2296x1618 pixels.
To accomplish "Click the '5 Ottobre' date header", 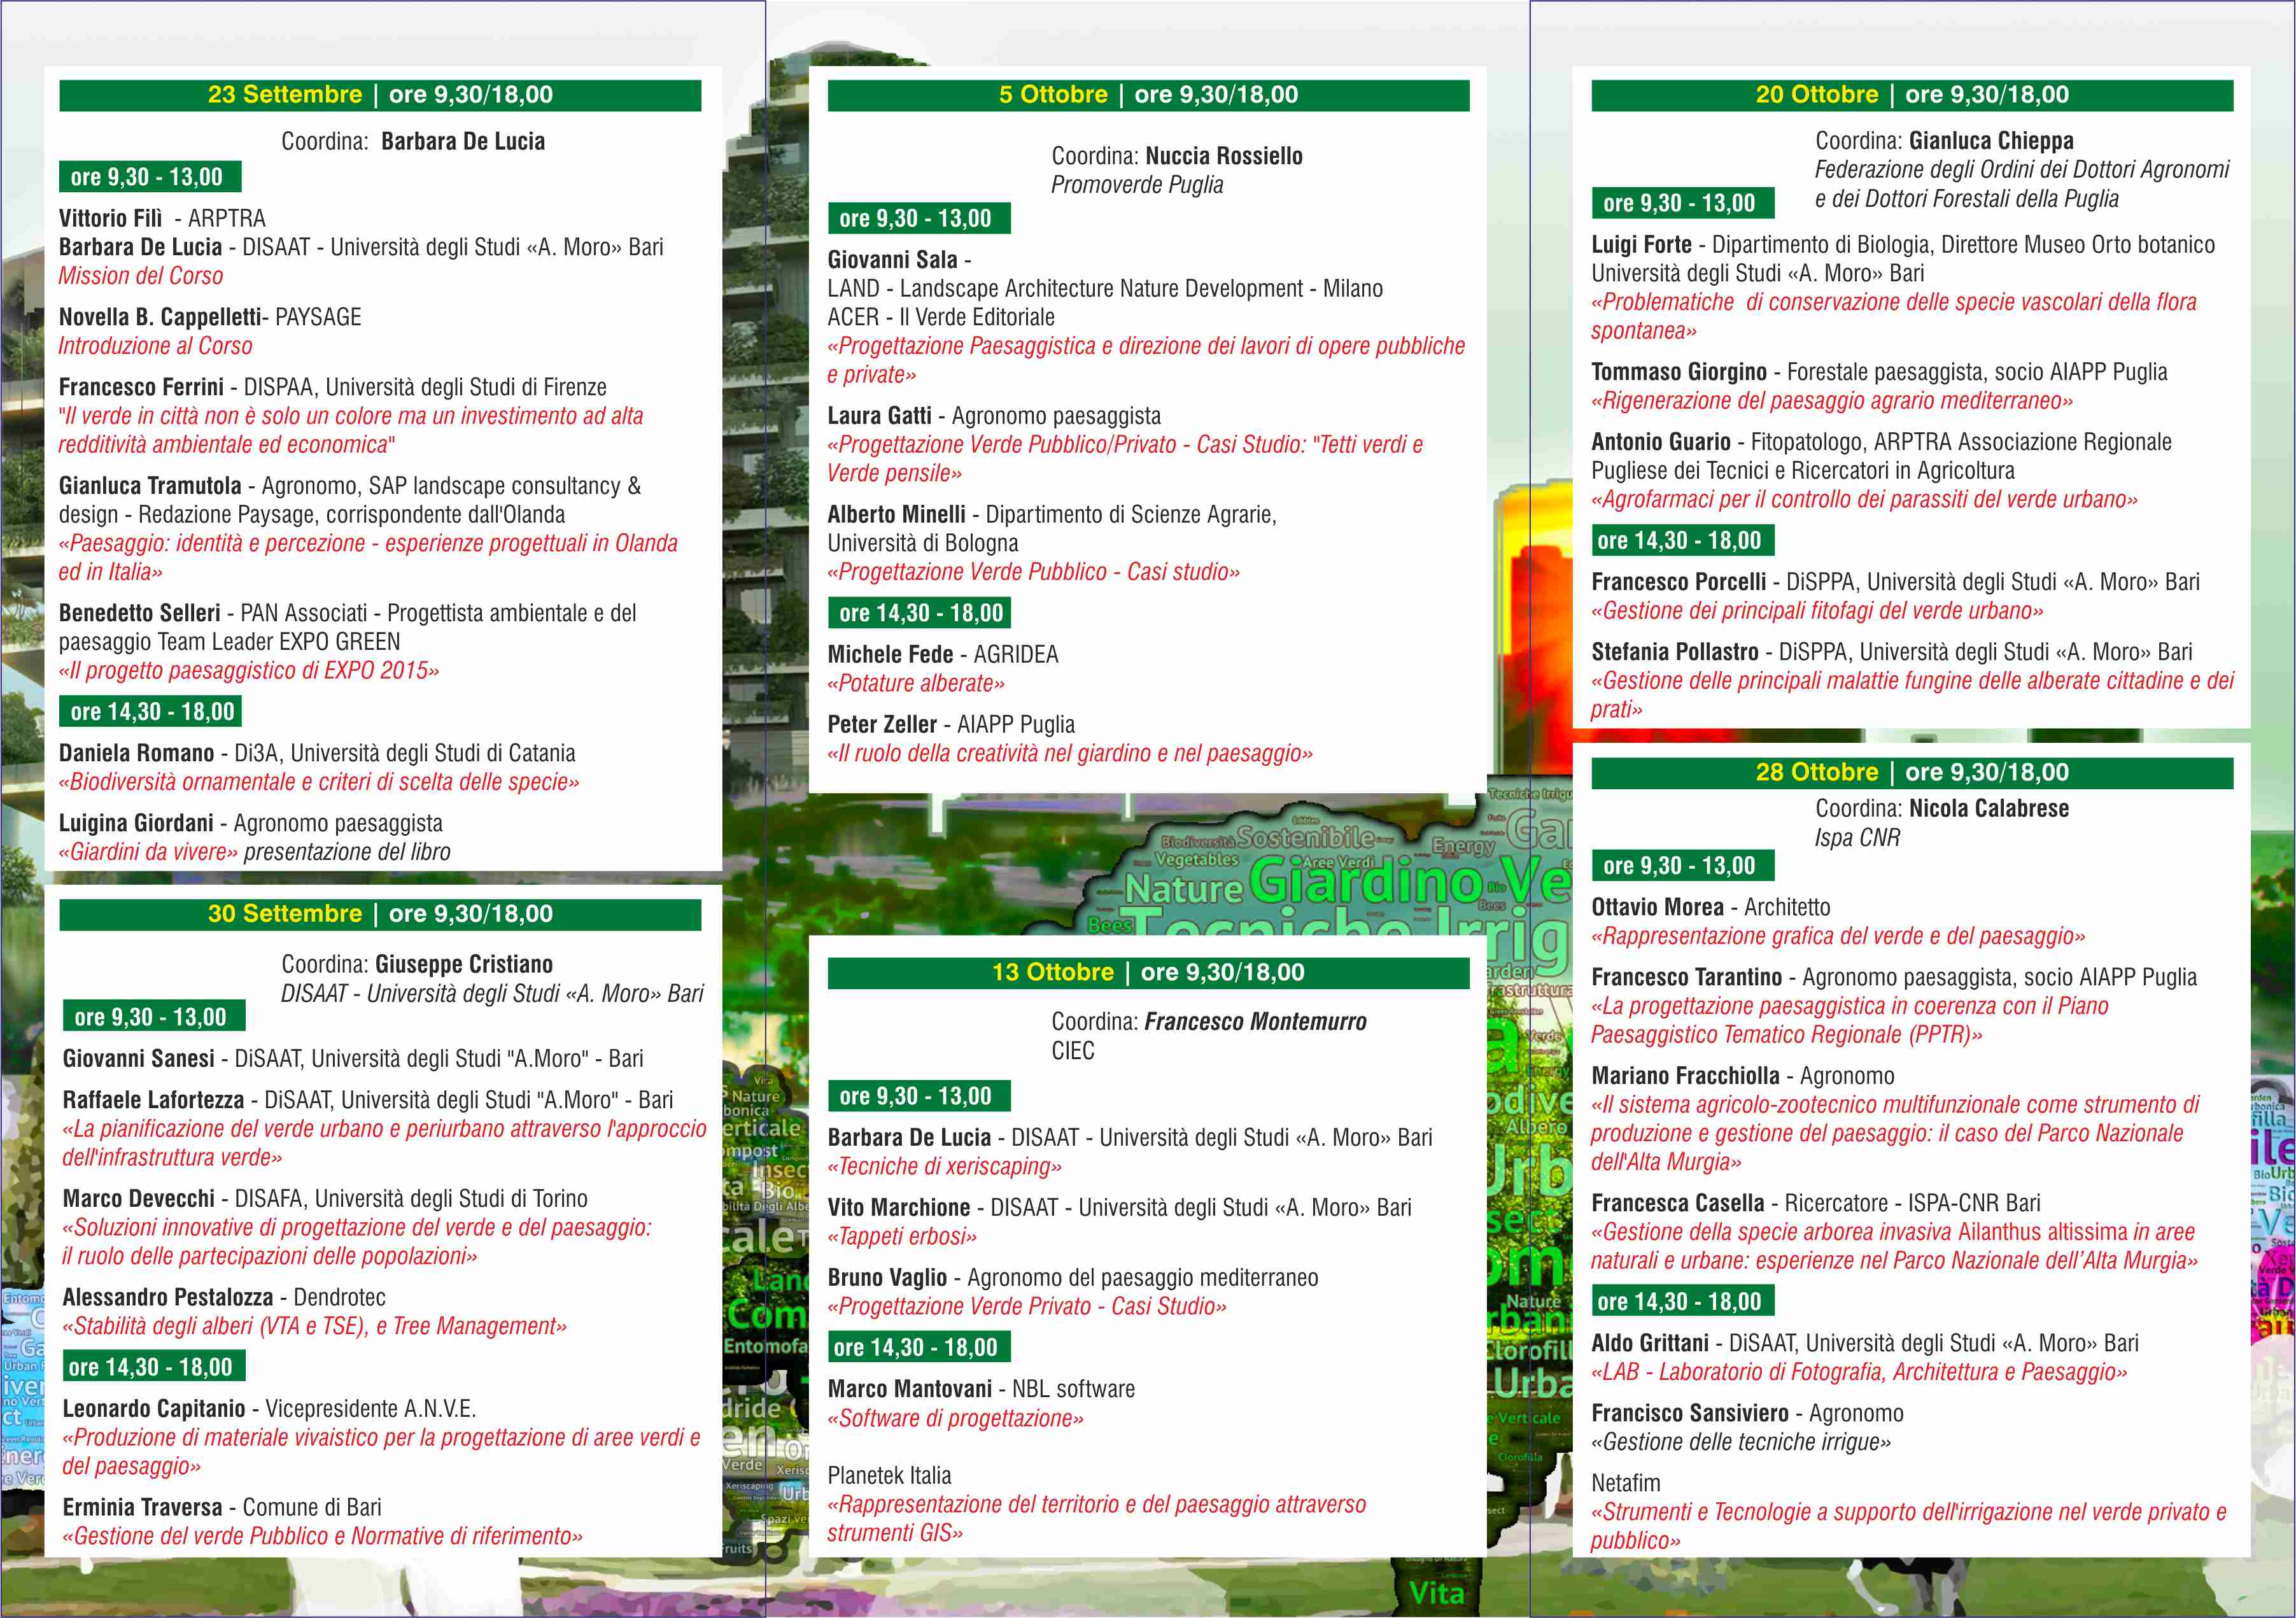I will point(1148,95).
